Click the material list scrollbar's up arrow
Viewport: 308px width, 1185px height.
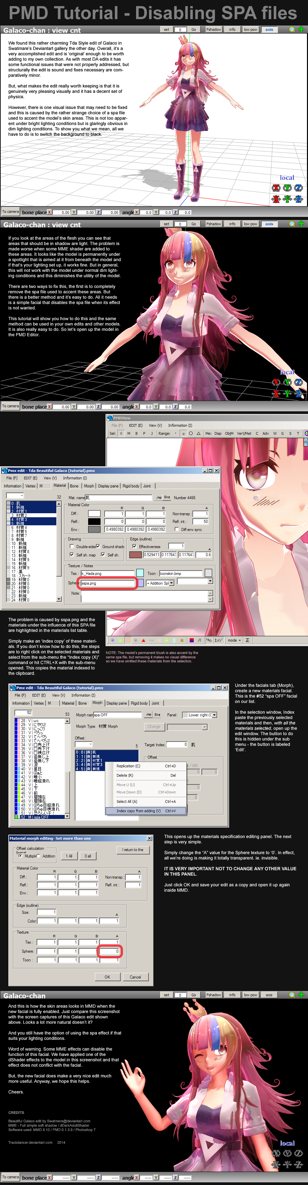[59, 504]
